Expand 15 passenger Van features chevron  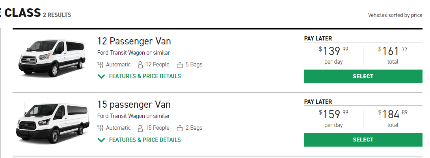coord(101,140)
